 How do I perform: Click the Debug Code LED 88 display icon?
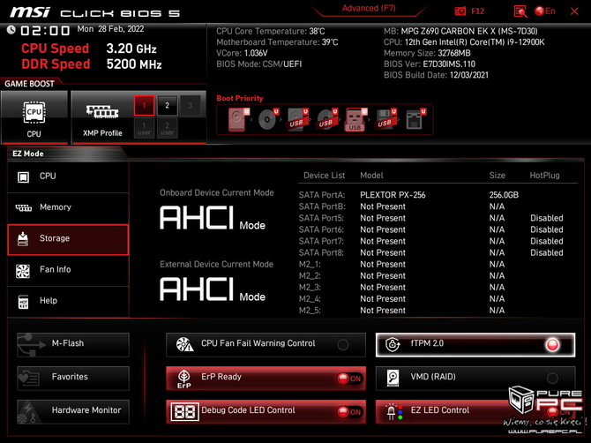184,412
